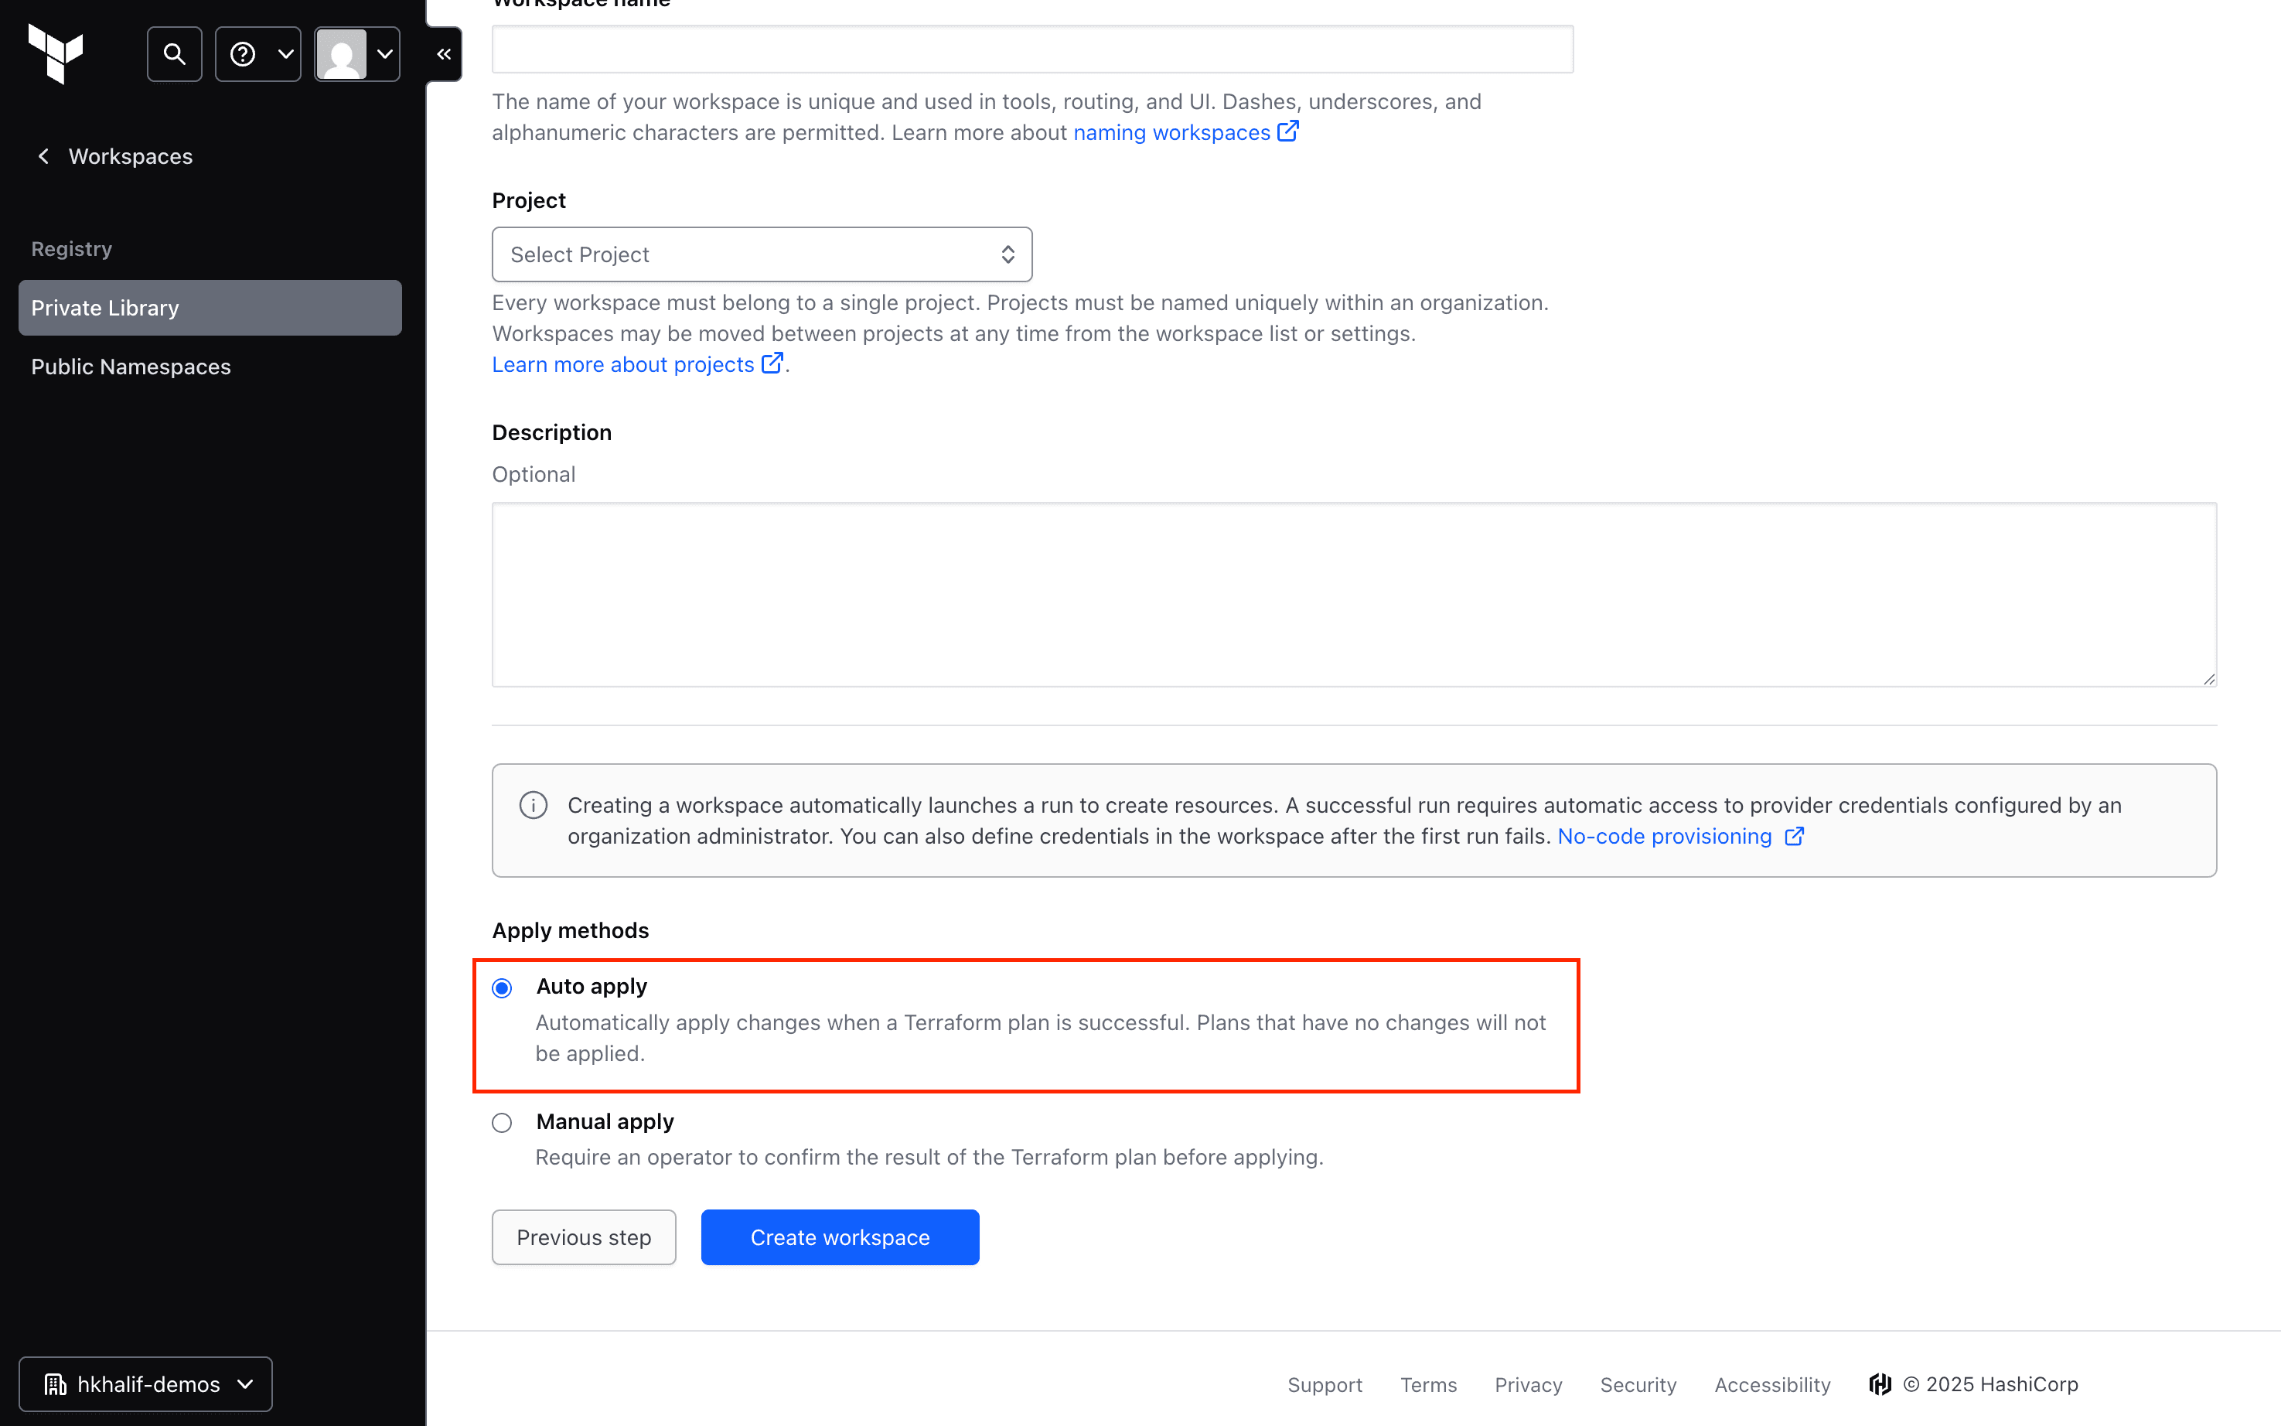Viewport: 2281px width, 1426px height.
Task: Click the Create workspace button
Action: [839, 1237]
